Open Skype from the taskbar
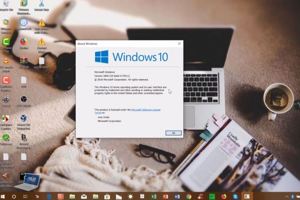 [235, 196]
